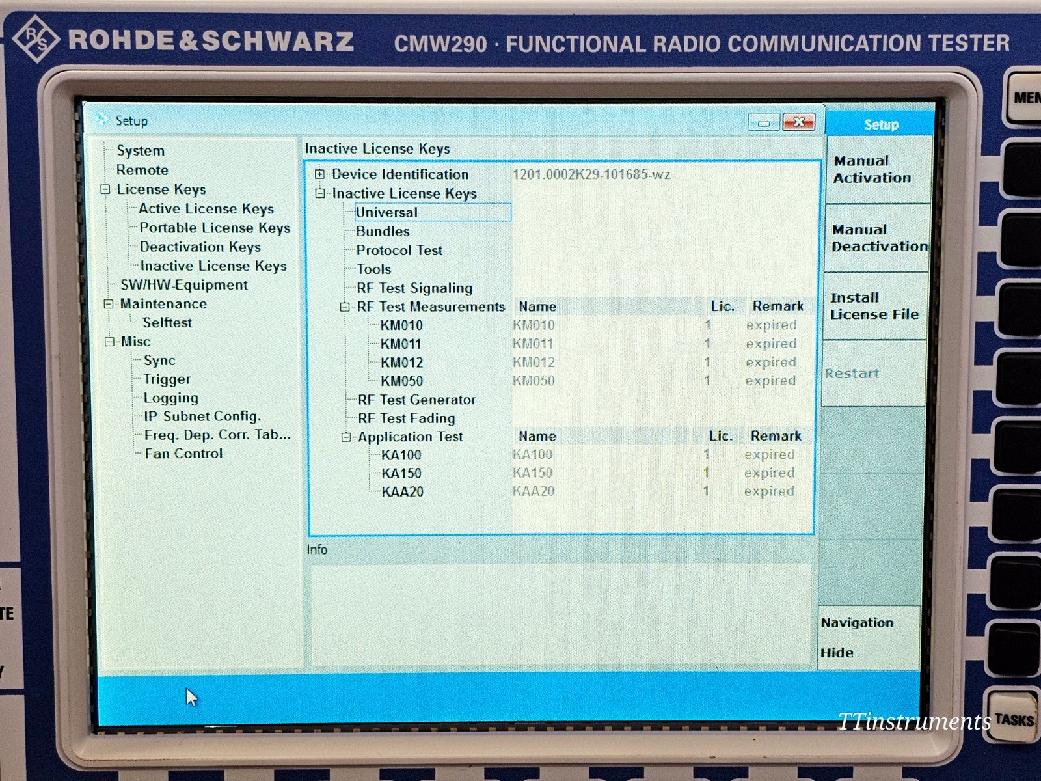Click the Setup window icon in title bar
This screenshot has width=1041, height=781.
click(x=101, y=120)
